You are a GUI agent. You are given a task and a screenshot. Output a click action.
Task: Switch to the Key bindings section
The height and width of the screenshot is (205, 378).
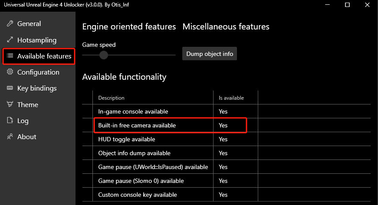point(38,88)
